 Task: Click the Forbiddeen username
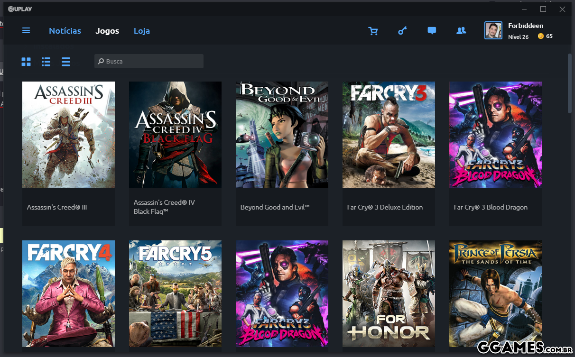click(526, 26)
